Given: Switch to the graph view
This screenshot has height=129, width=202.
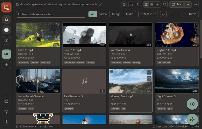Looking at the screenshot, I should click(x=157, y=5).
